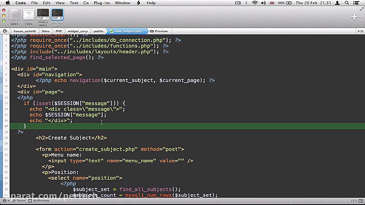Select the public folder in the path bar

point(99,31)
